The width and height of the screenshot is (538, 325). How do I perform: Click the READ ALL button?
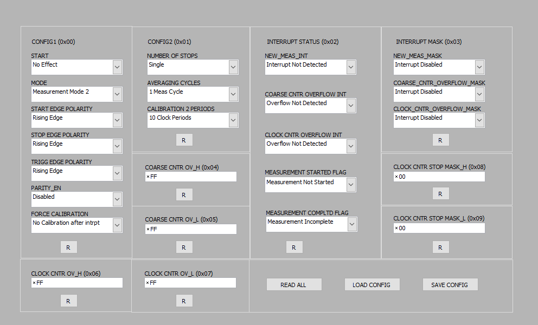[294, 285]
